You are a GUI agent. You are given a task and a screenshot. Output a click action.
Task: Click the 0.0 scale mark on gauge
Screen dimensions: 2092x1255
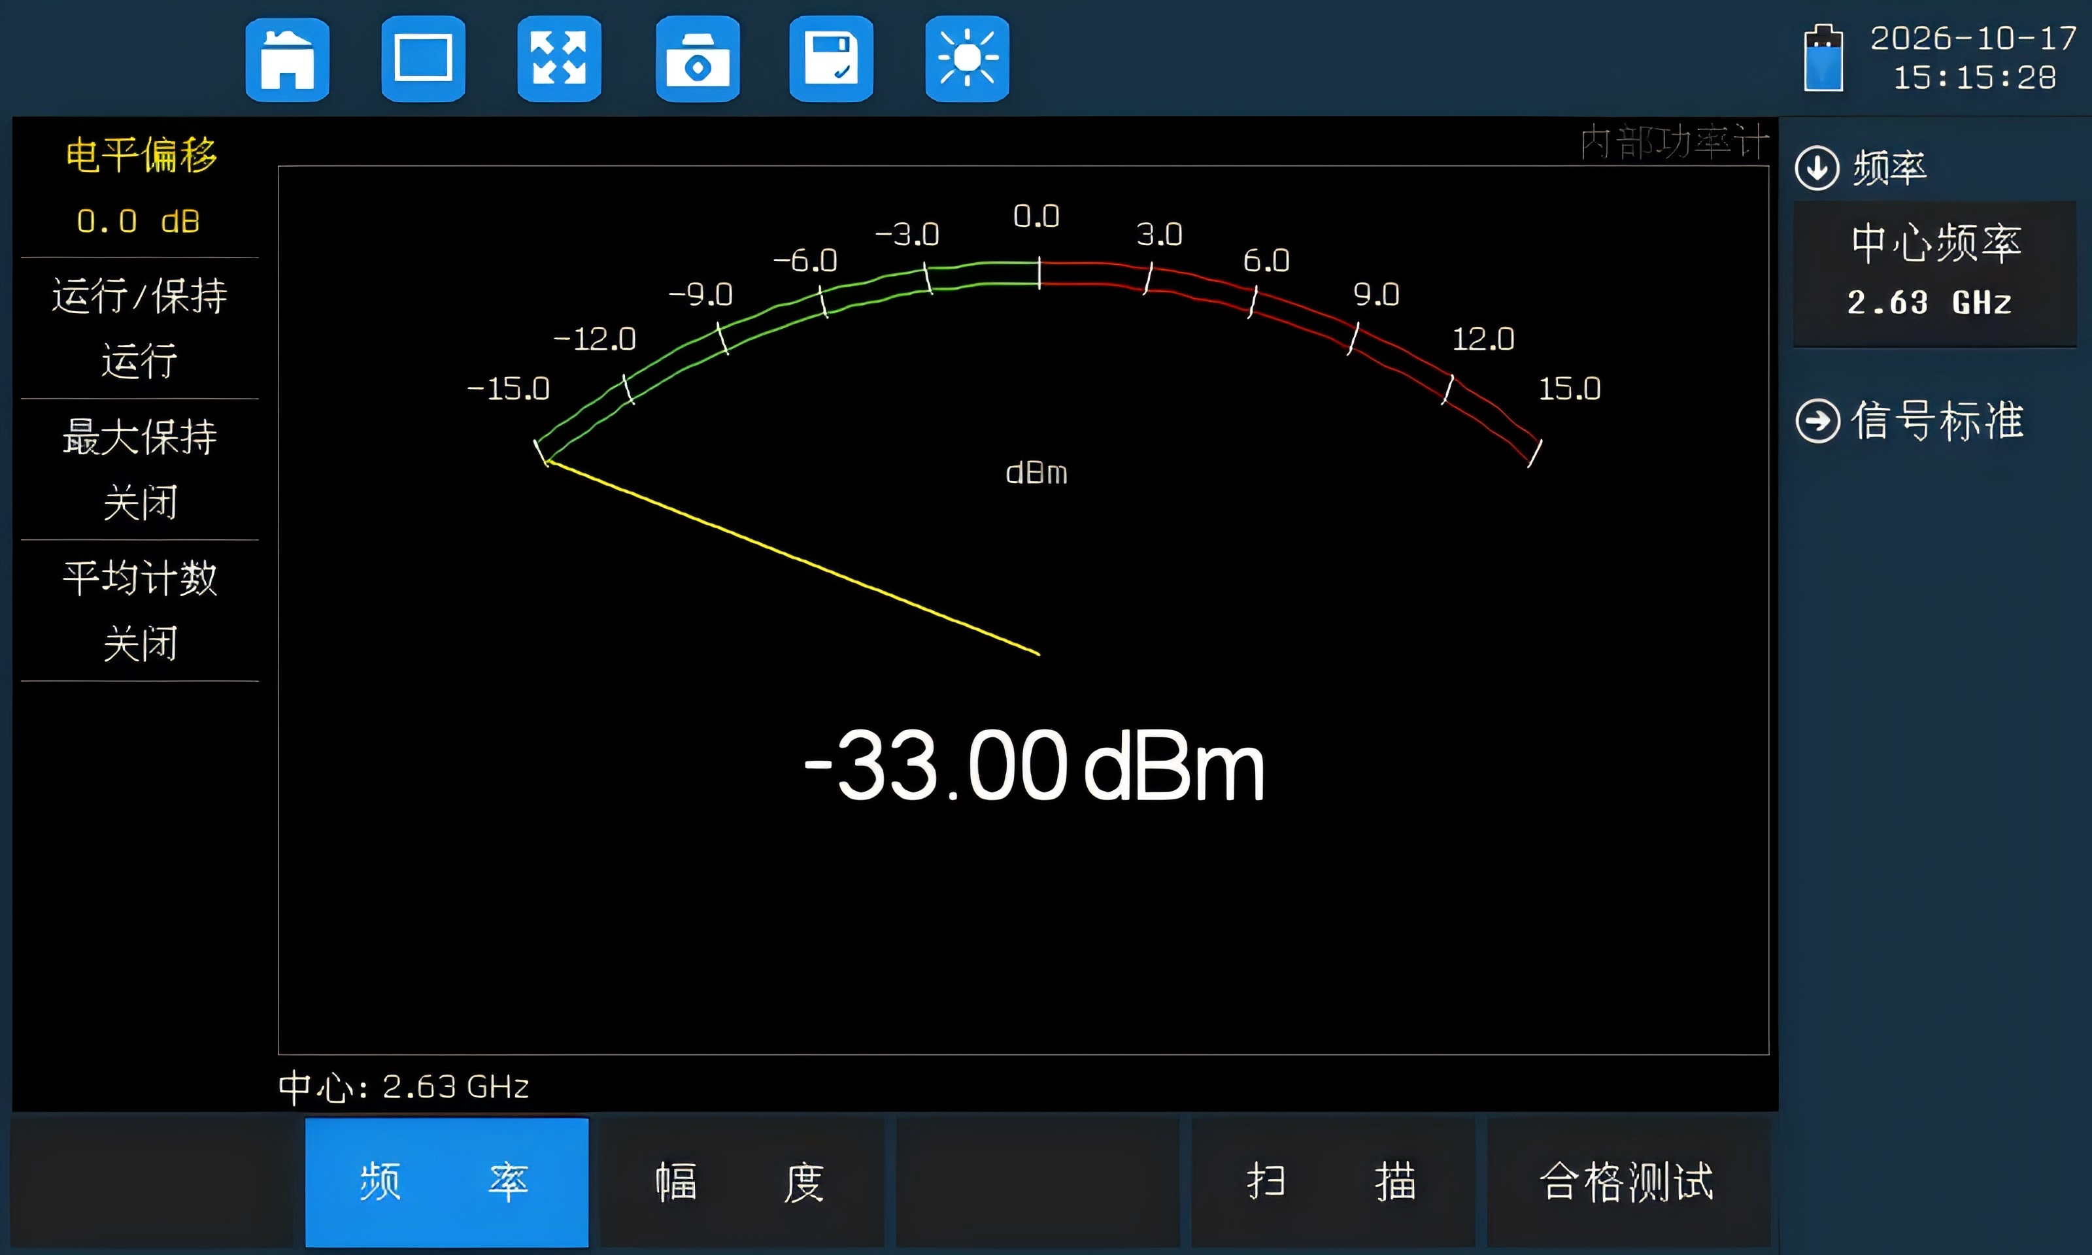coord(1037,216)
